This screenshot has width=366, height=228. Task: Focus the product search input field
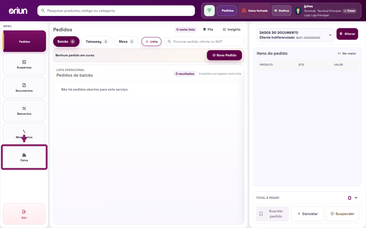pyautogui.click(x=116, y=10)
